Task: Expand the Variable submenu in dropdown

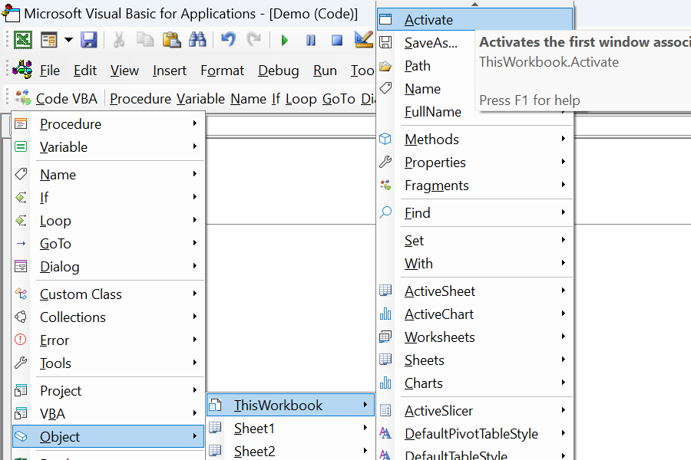Action: coord(108,147)
